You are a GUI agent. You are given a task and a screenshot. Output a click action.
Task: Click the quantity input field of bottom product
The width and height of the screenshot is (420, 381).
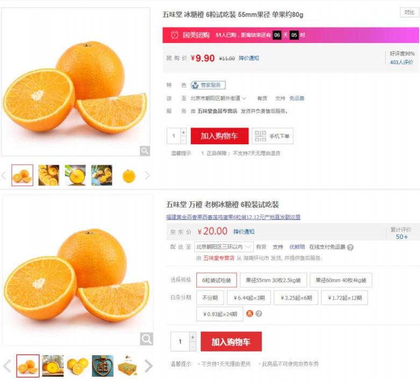[180, 342]
